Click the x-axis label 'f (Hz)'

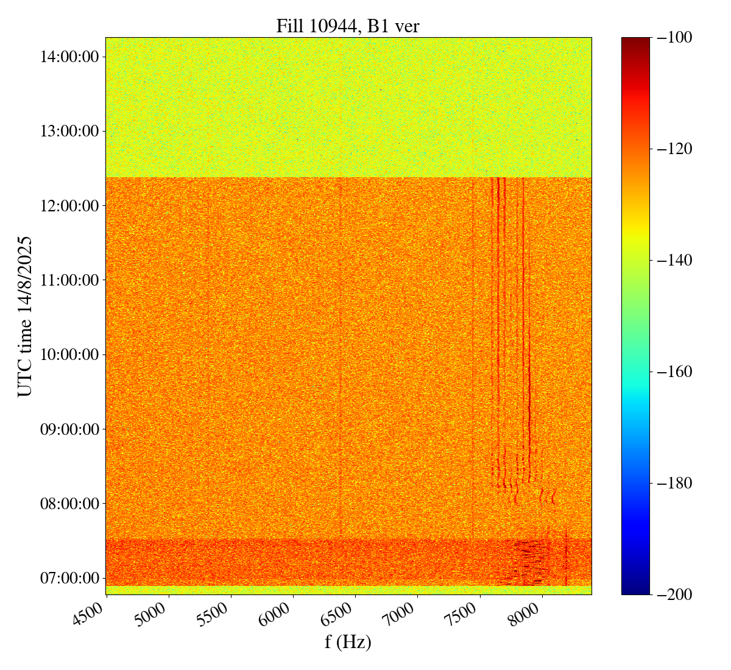tap(348, 641)
